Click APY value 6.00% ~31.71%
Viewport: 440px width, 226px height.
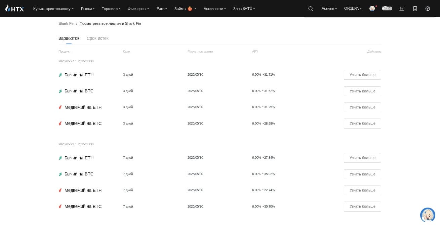pos(263,75)
